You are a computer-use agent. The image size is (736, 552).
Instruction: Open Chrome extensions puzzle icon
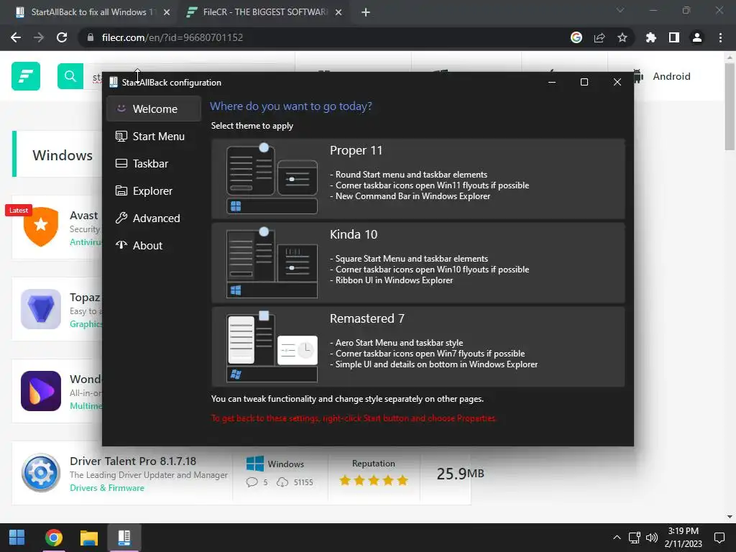coord(650,37)
